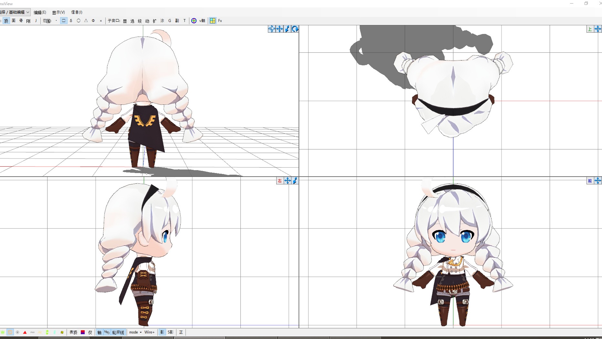Click the circled dot icon in bottom toolbar

(17, 332)
